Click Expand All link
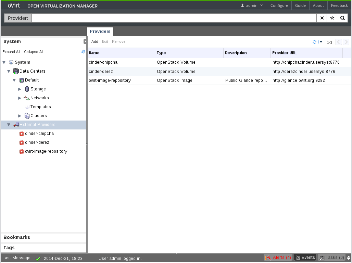 (x=11, y=52)
